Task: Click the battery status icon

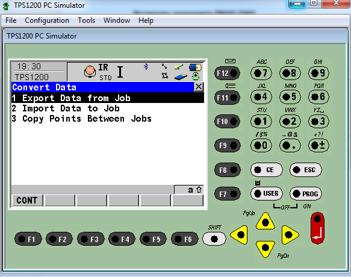Action: pyautogui.click(x=195, y=67)
